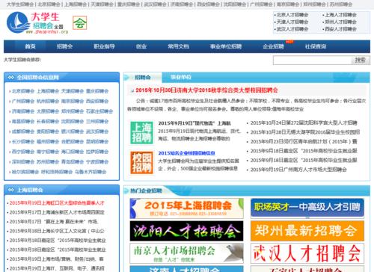Screen dimensions: 374x272
Task: Open 兰州招聘会 in the left panel
Action: click(x=97, y=121)
